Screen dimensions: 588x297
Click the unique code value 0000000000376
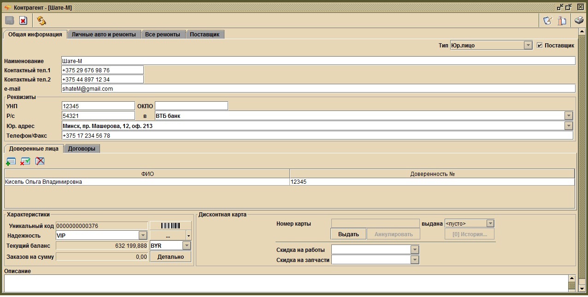(x=102, y=226)
